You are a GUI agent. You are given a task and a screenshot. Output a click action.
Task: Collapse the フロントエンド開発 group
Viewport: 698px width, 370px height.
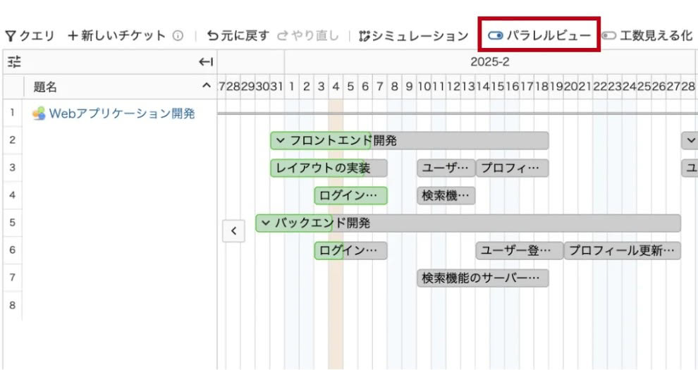coord(281,141)
